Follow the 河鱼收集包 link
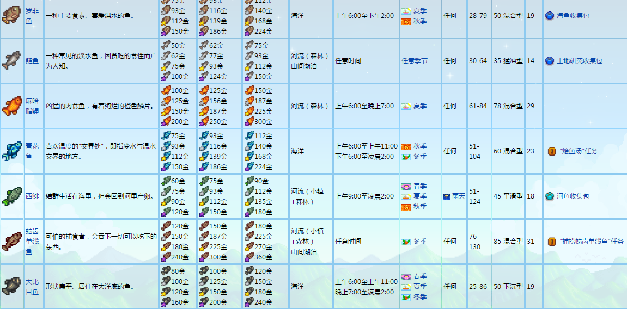Viewport: 627px width, 309px height. [x=573, y=196]
